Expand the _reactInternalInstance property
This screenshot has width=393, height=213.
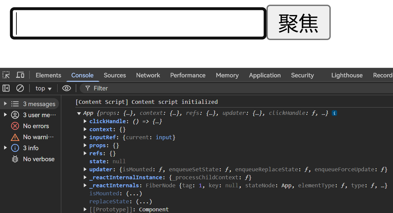tap(85, 177)
